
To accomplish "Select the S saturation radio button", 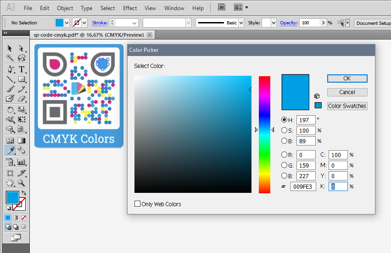I will 285,130.
